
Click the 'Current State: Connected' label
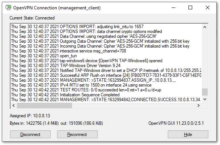[x=32, y=18]
